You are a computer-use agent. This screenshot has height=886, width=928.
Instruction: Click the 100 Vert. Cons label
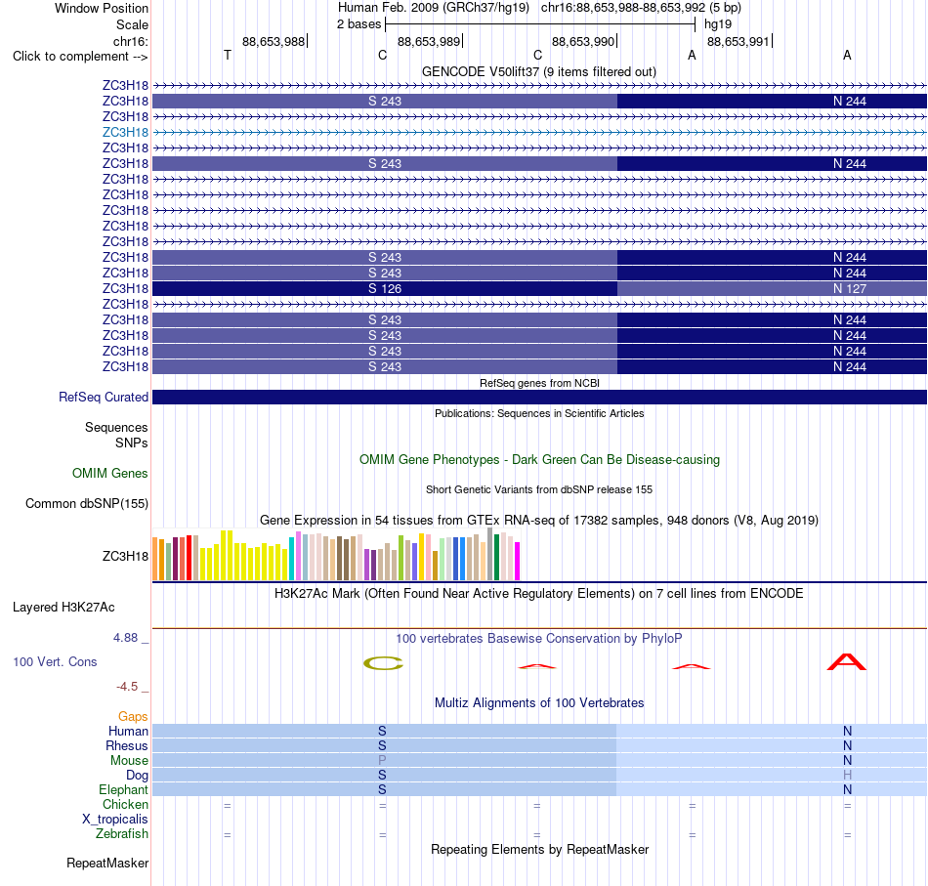click(x=55, y=661)
